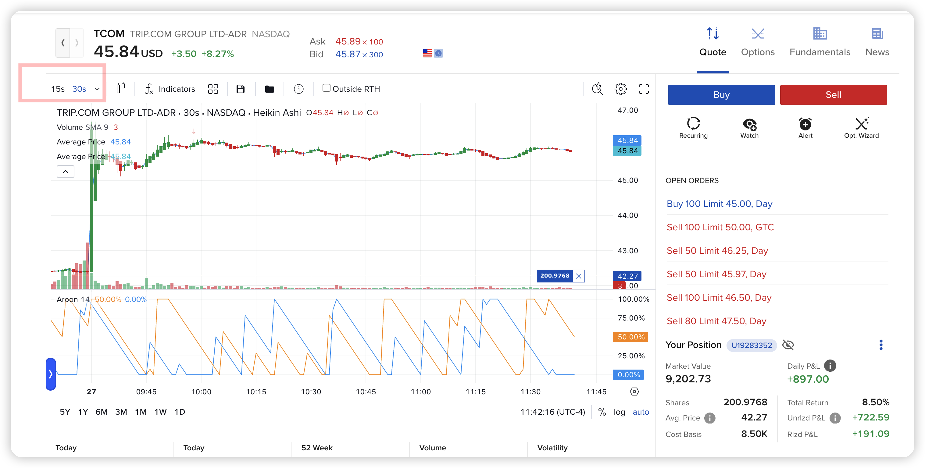Set chart range to 3M
The image size is (925, 468).
coord(121,412)
